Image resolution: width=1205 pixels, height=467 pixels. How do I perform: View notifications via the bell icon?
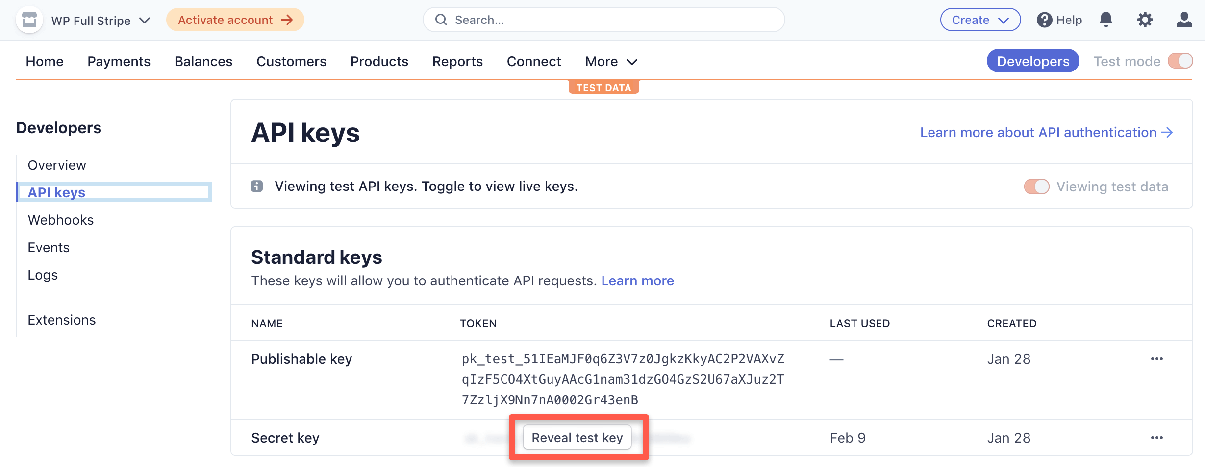pyautogui.click(x=1106, y=20)
